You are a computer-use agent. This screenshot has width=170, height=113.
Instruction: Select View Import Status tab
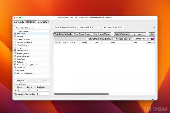point(101,34)
